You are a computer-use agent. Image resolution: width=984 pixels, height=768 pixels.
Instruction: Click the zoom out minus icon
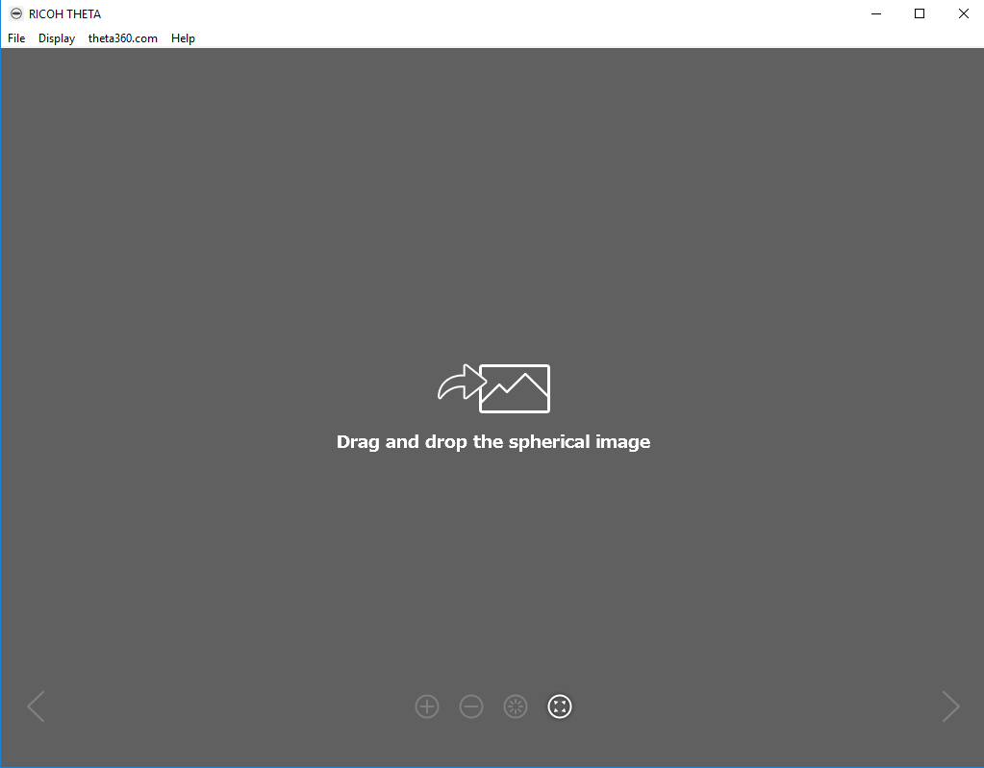click(x=471, y=706)
